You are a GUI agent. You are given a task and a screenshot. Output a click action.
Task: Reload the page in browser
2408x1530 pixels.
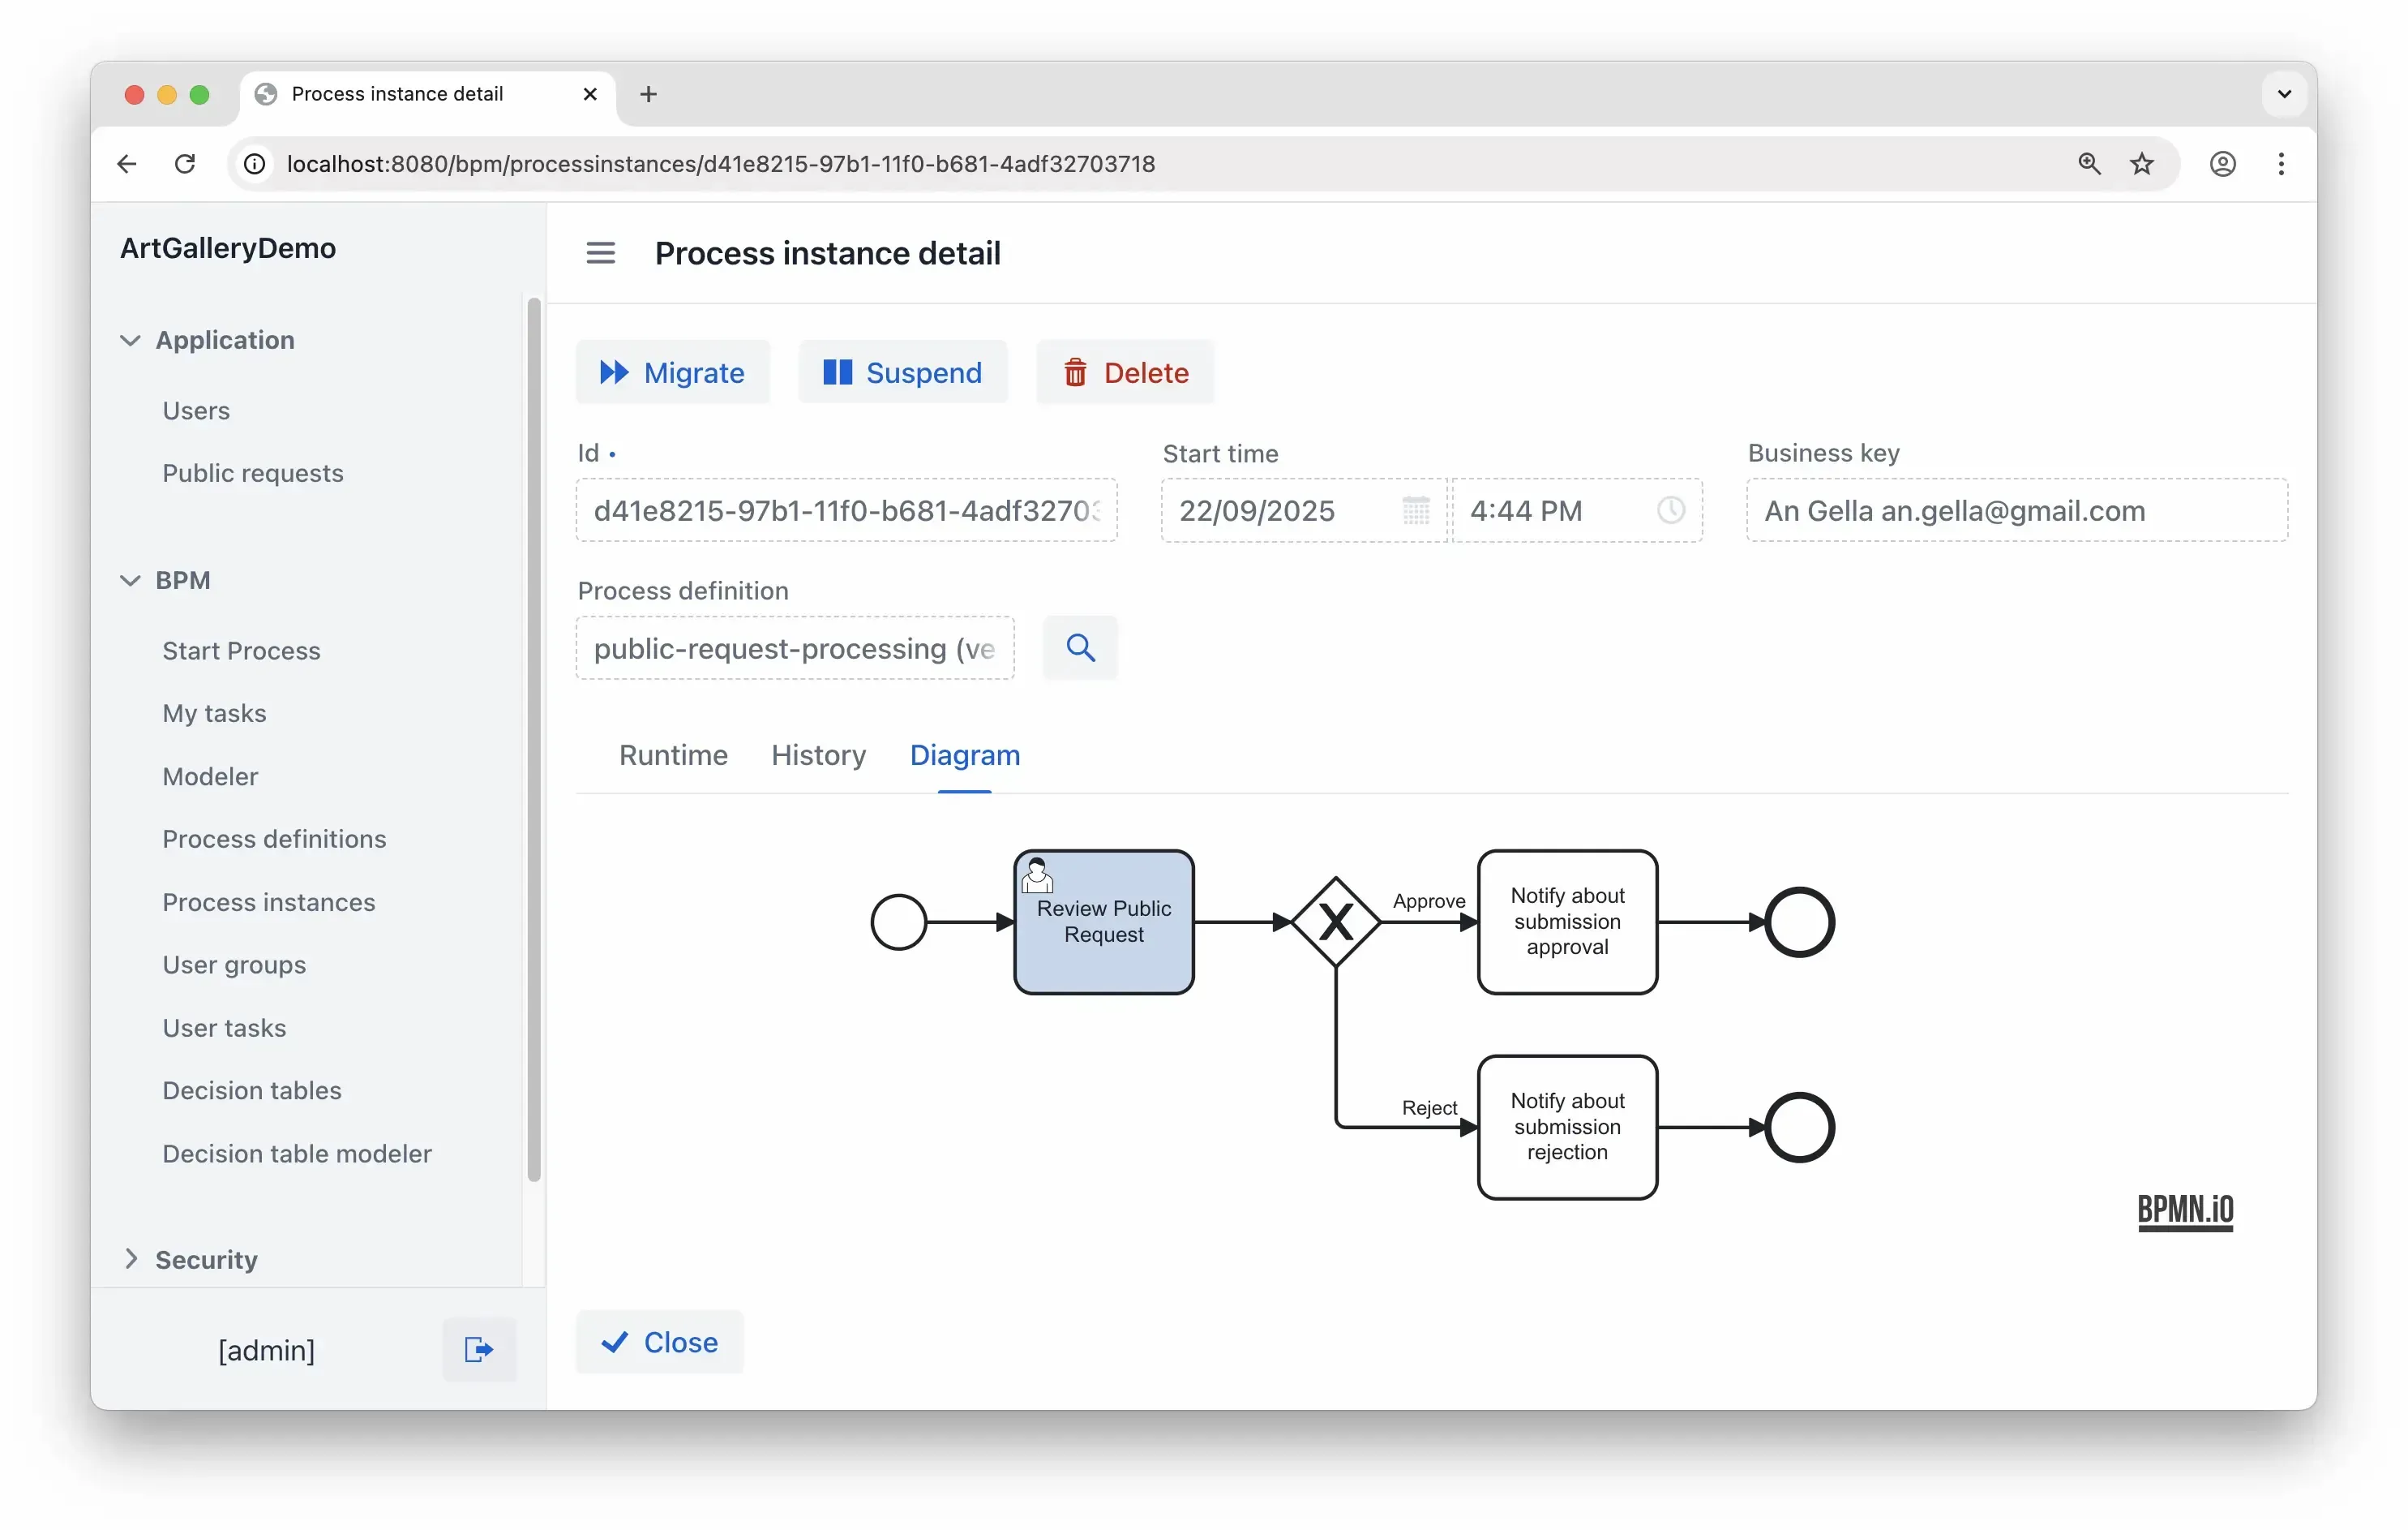coord(185,164)
